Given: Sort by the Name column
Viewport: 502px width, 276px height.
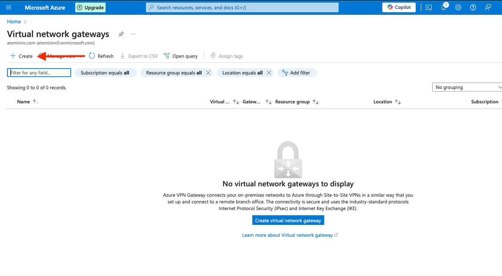Looking at the screenshot, I should pos(28,102).
